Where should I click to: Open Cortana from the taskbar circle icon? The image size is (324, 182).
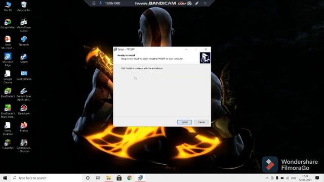[88, 178]
